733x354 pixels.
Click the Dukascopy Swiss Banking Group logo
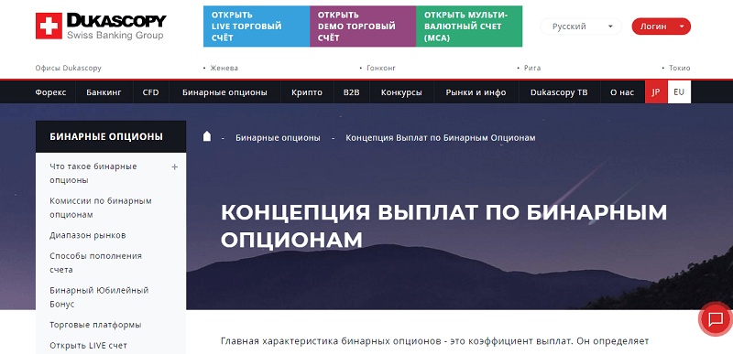click(x=101, y=27)
